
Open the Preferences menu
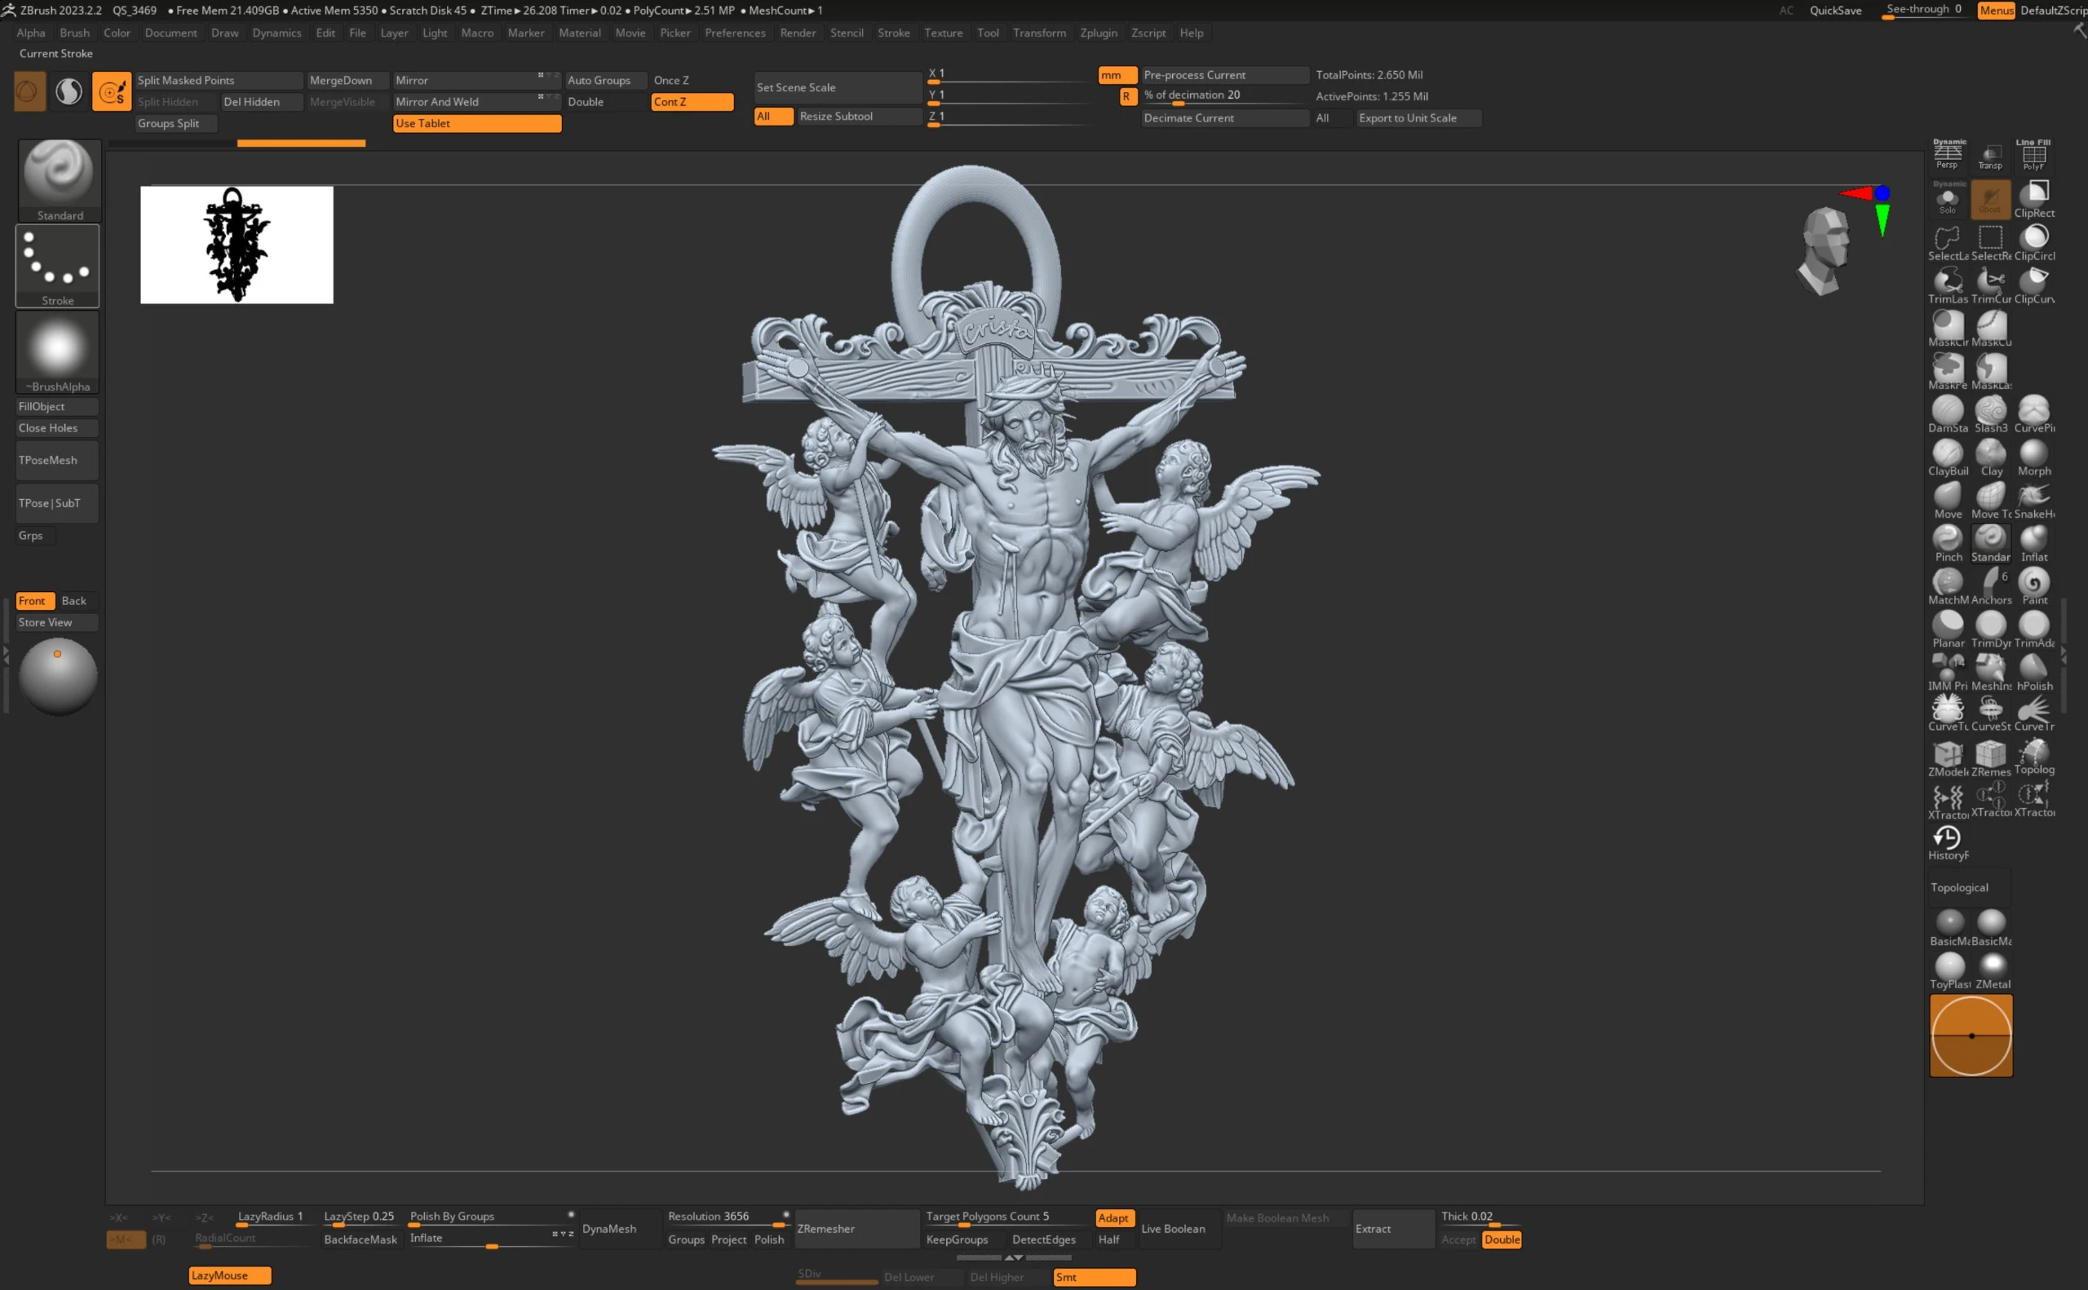pyautogui.click(x=735, y=33)
